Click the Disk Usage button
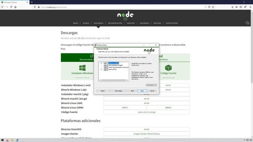 click(119, 91)
